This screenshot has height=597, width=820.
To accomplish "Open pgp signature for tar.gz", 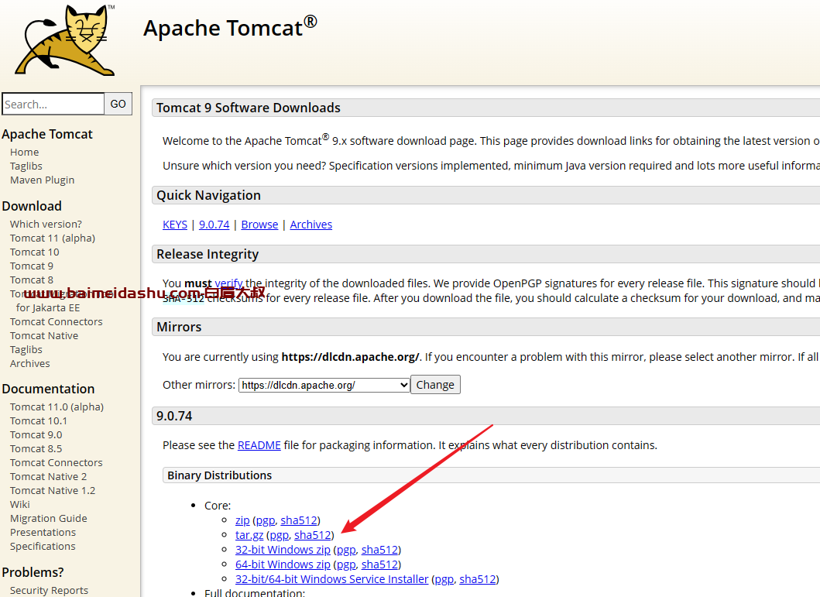I will 279,536.
